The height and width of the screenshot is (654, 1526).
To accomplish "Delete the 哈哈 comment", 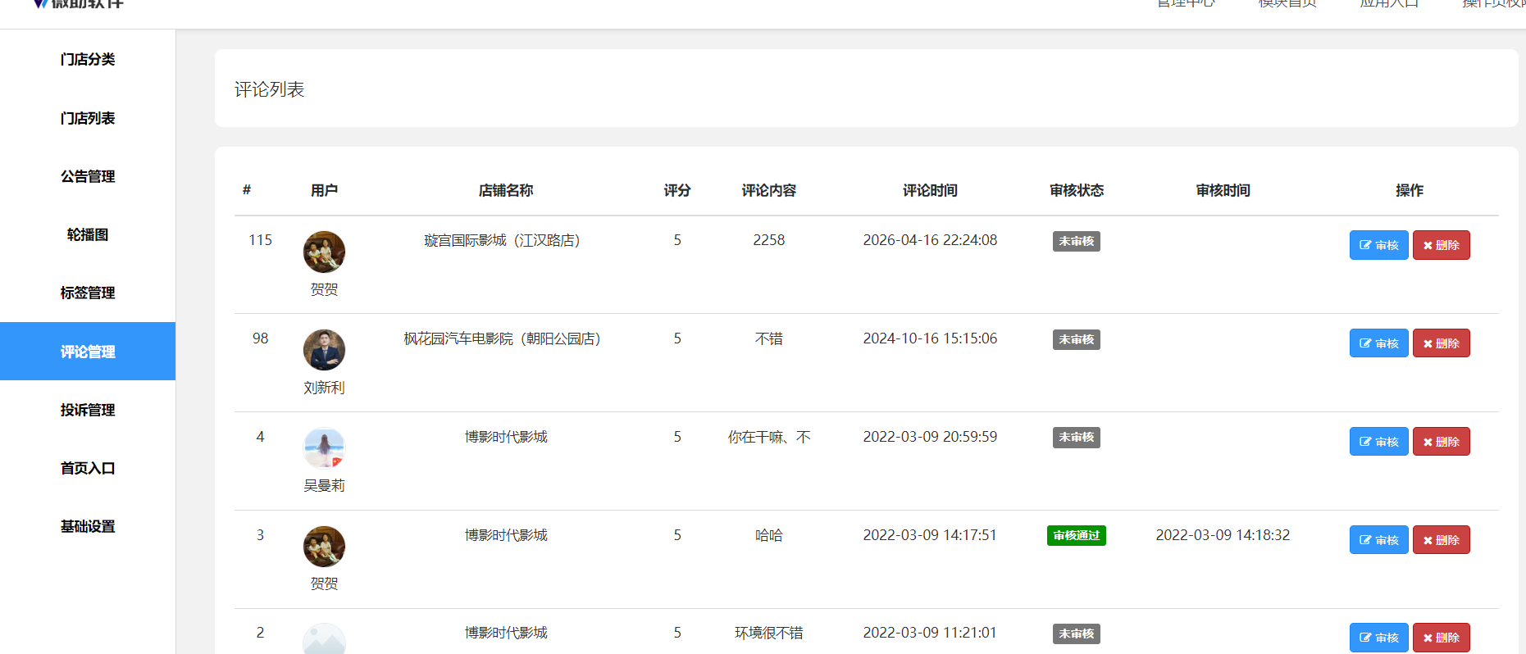I will [1442, 540].
